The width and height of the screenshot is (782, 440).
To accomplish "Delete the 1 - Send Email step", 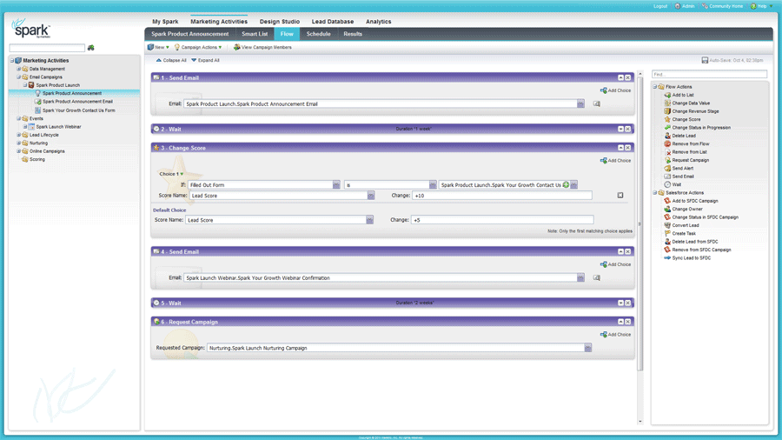I will [x=628, y=77].
